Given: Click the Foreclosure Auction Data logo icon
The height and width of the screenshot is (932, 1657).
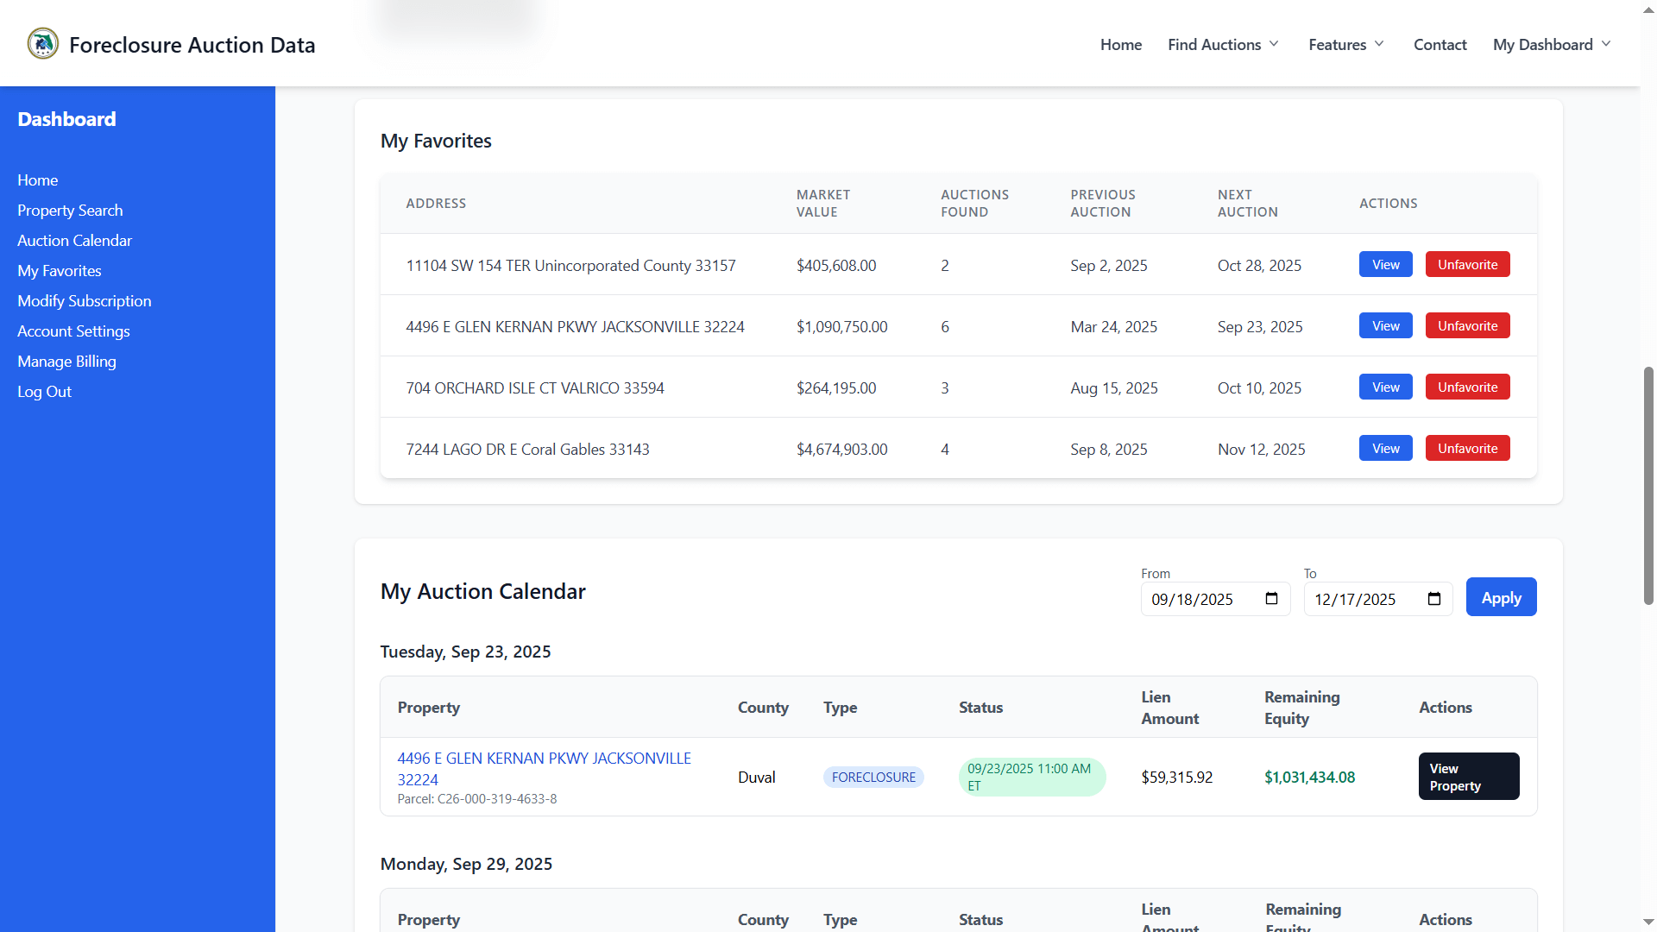Looking at the screenshot, I should (x=42, y=43).
